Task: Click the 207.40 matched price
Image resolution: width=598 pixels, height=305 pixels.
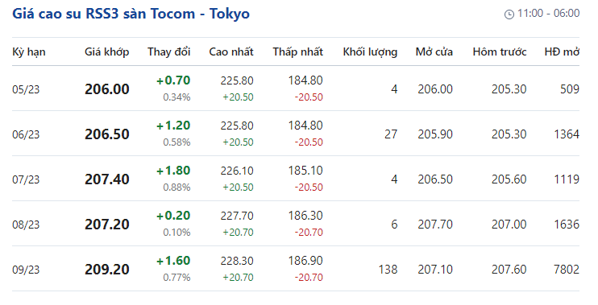Action: point(106,179)
